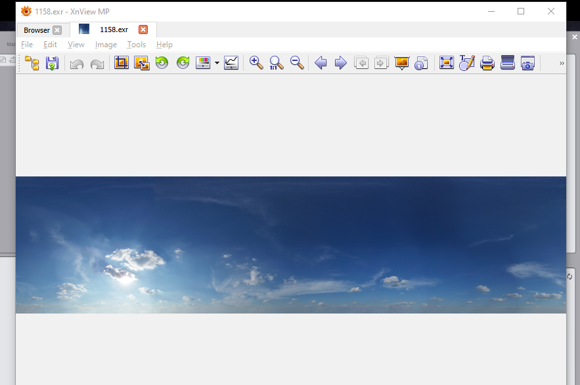Open the Levels curve adjustment tool
This screenshot has width=580, height=385.
(231, 63)
